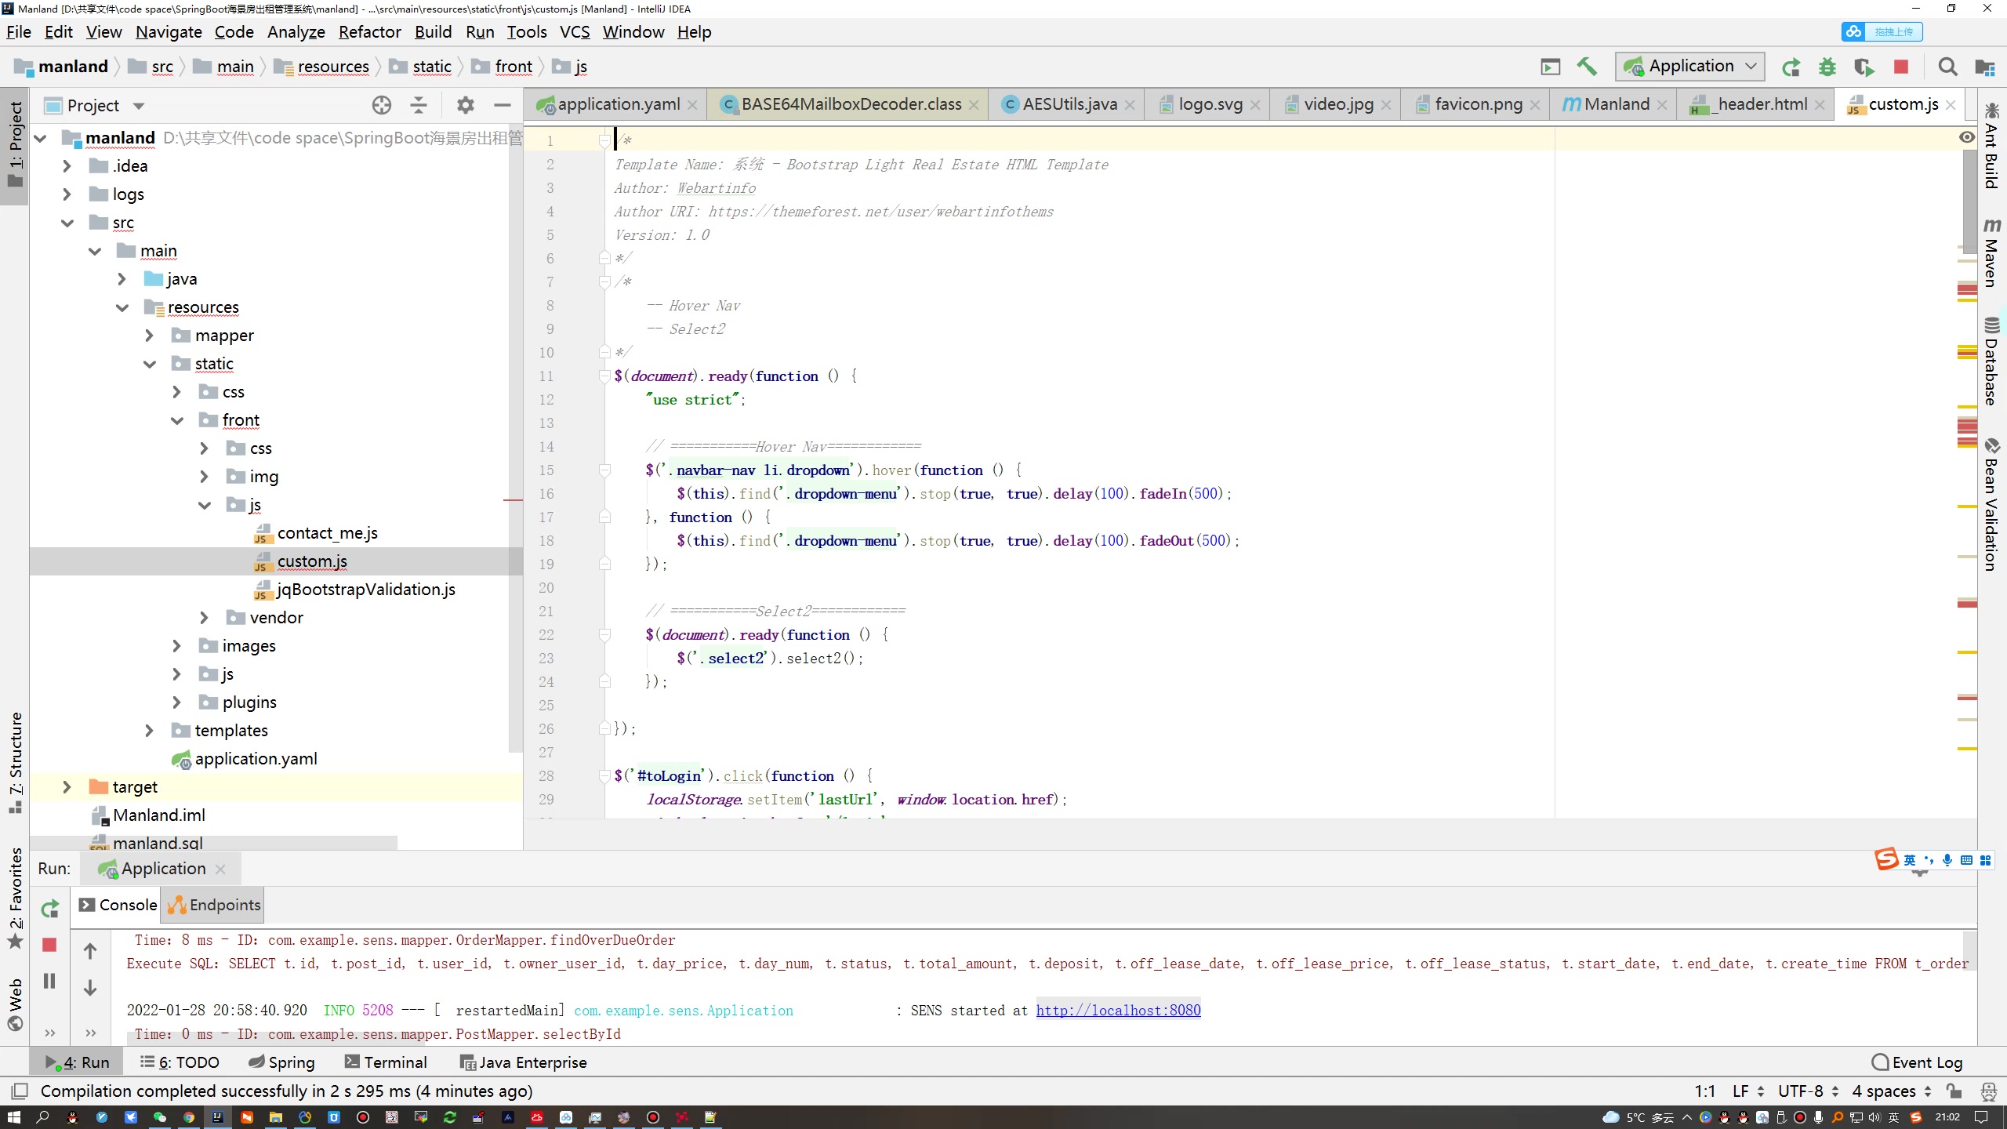
Task: Toggle the 1: Project side tab
Action: pos(15,146)
